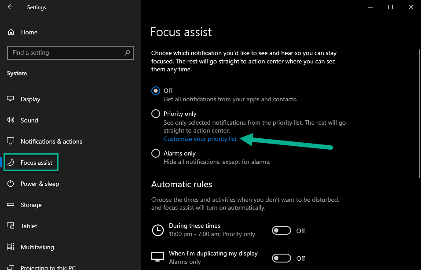
Task: Click the Storage drive icon
Action: pos(11,204)
